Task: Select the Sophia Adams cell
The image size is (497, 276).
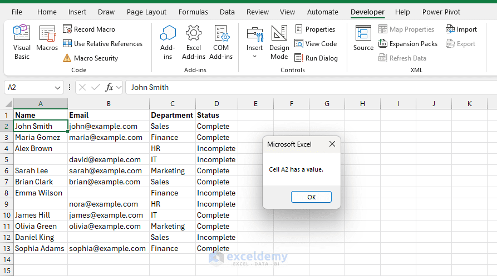Action: point(41,248)
